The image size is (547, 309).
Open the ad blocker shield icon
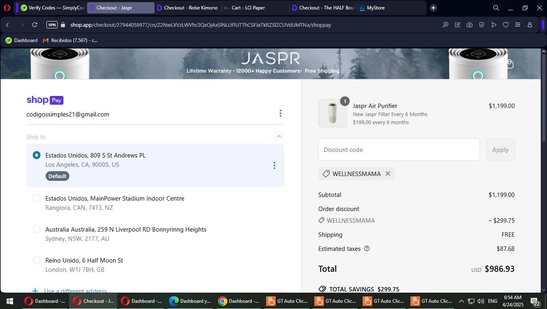(x=481, y=25)
